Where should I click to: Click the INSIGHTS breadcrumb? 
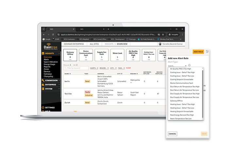(x=109, y=44)
